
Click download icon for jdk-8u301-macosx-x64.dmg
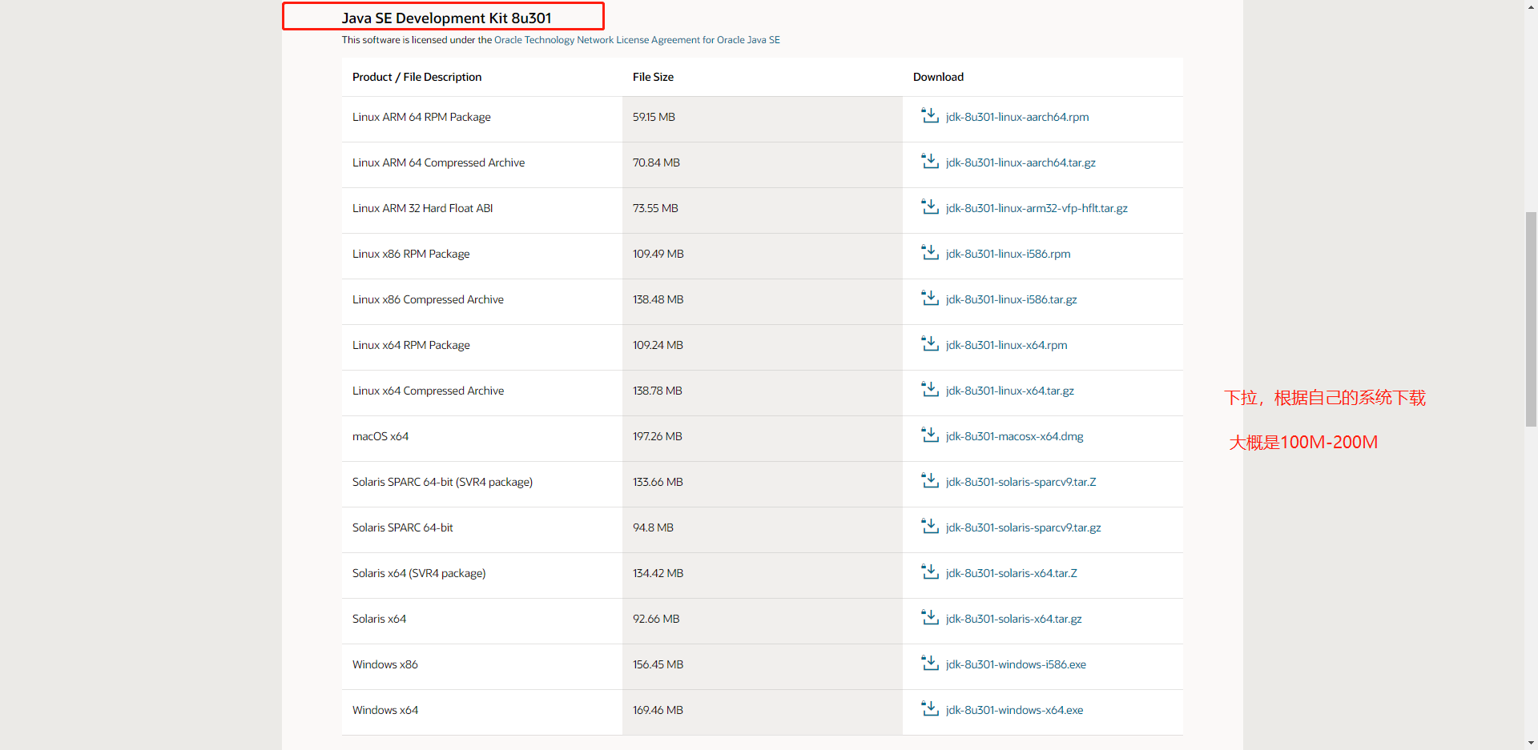930,435
